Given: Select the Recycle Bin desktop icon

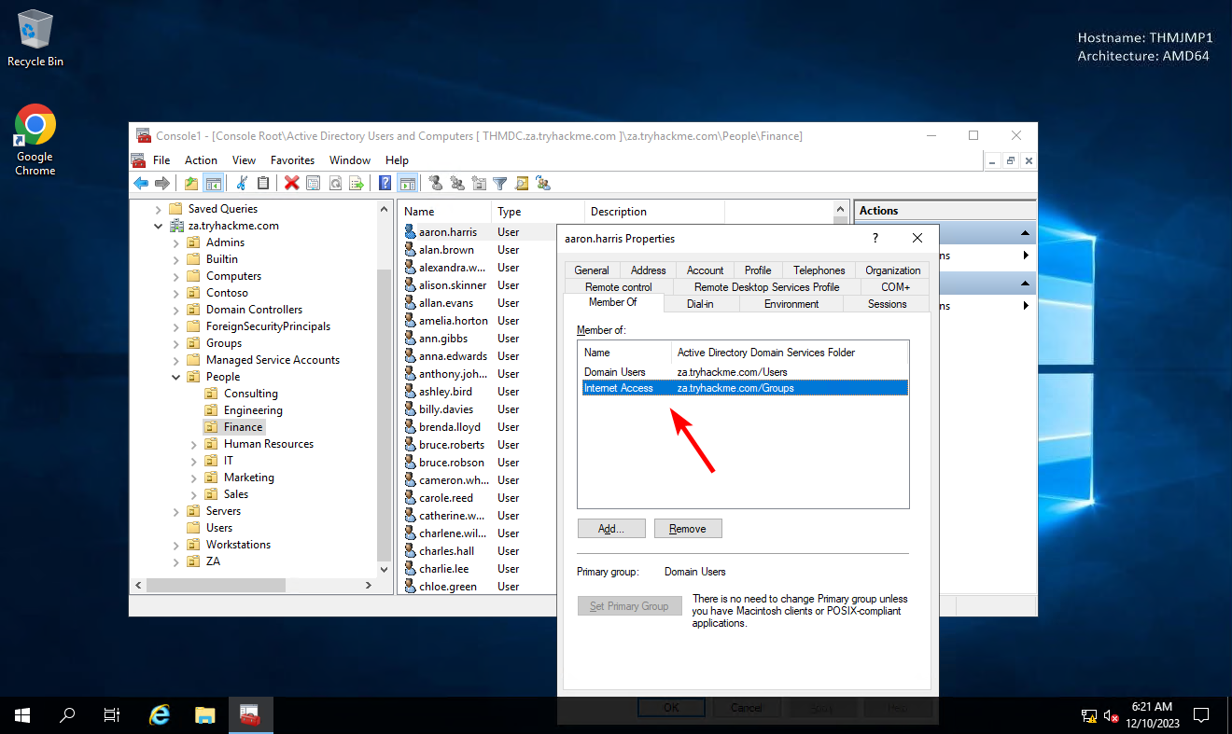Looking at the screenshot, I should coord(35,39).
